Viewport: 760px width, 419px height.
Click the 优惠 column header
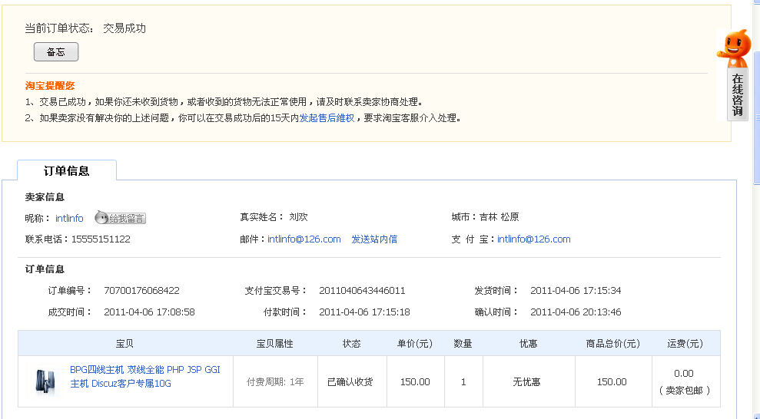point(529,344)
